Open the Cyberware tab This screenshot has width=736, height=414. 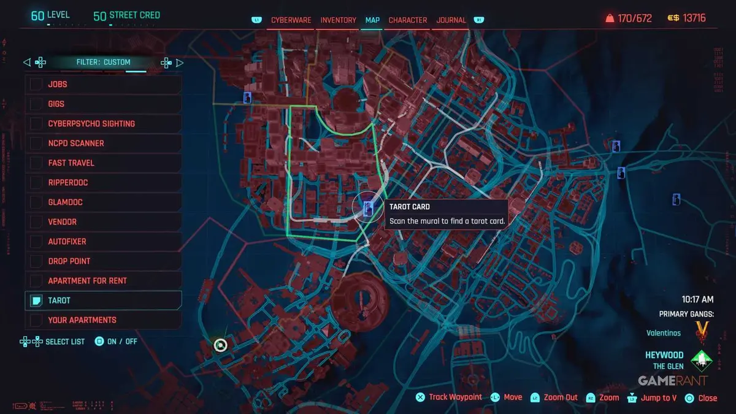(x=291, y=20)
